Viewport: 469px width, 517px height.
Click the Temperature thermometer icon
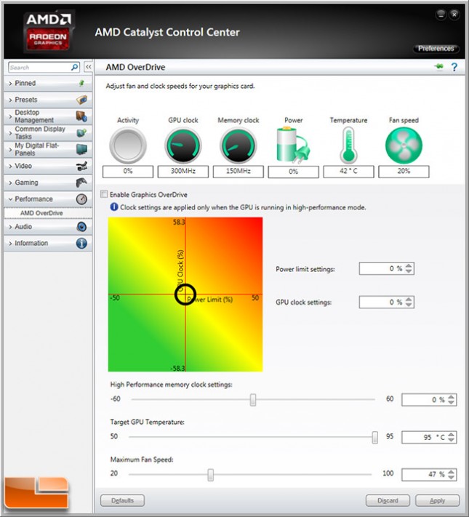pyautogui.click(x=348, y=145)
